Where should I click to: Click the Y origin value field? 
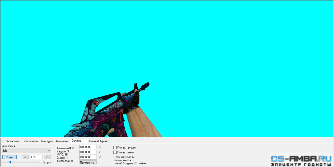click(x=88, y=152)
